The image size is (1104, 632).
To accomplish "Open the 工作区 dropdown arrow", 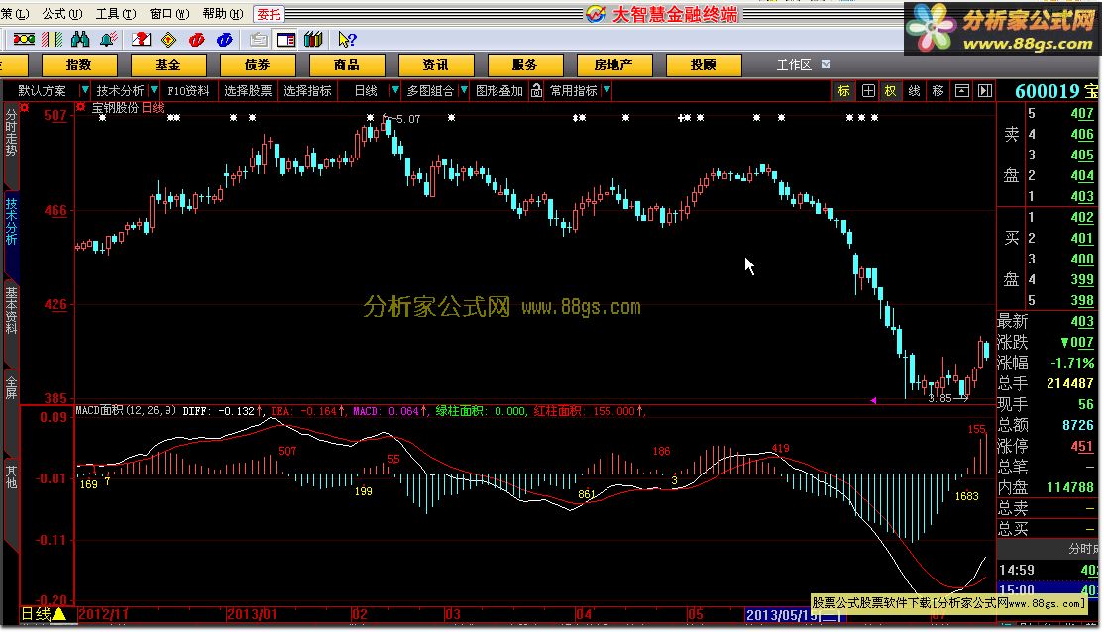I will [x=826, y=64].
